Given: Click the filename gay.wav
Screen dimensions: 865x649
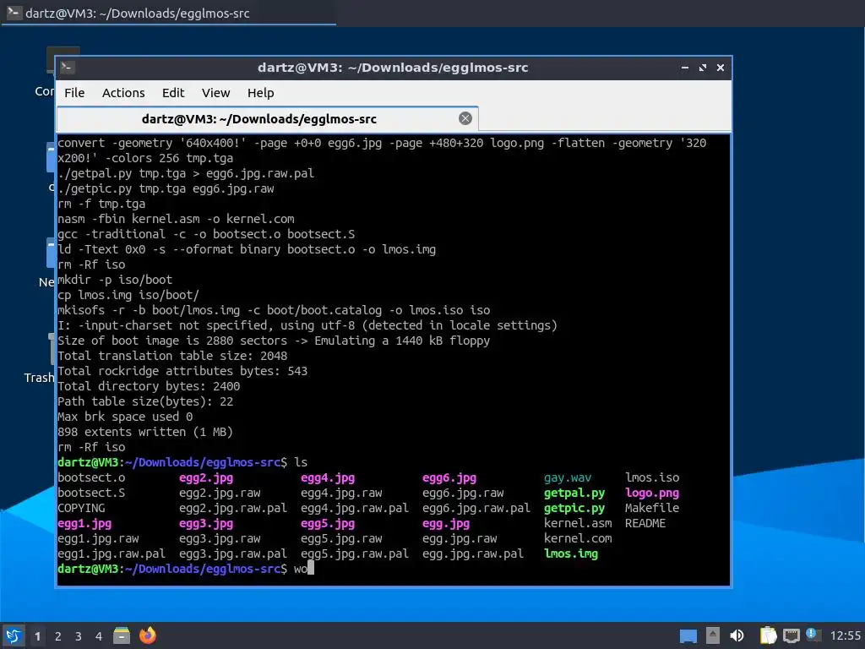Looking at the screenshot, I should pyautogui.click(x=568, y=477).
